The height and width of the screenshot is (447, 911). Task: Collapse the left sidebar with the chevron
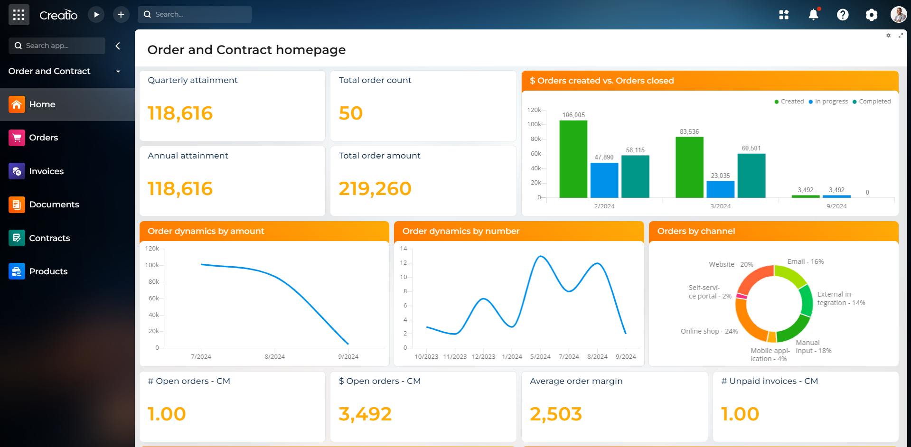pos(118,46)
